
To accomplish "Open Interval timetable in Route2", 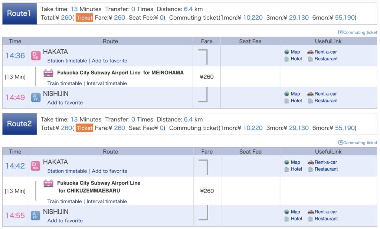I will click(x=107, y=201).
